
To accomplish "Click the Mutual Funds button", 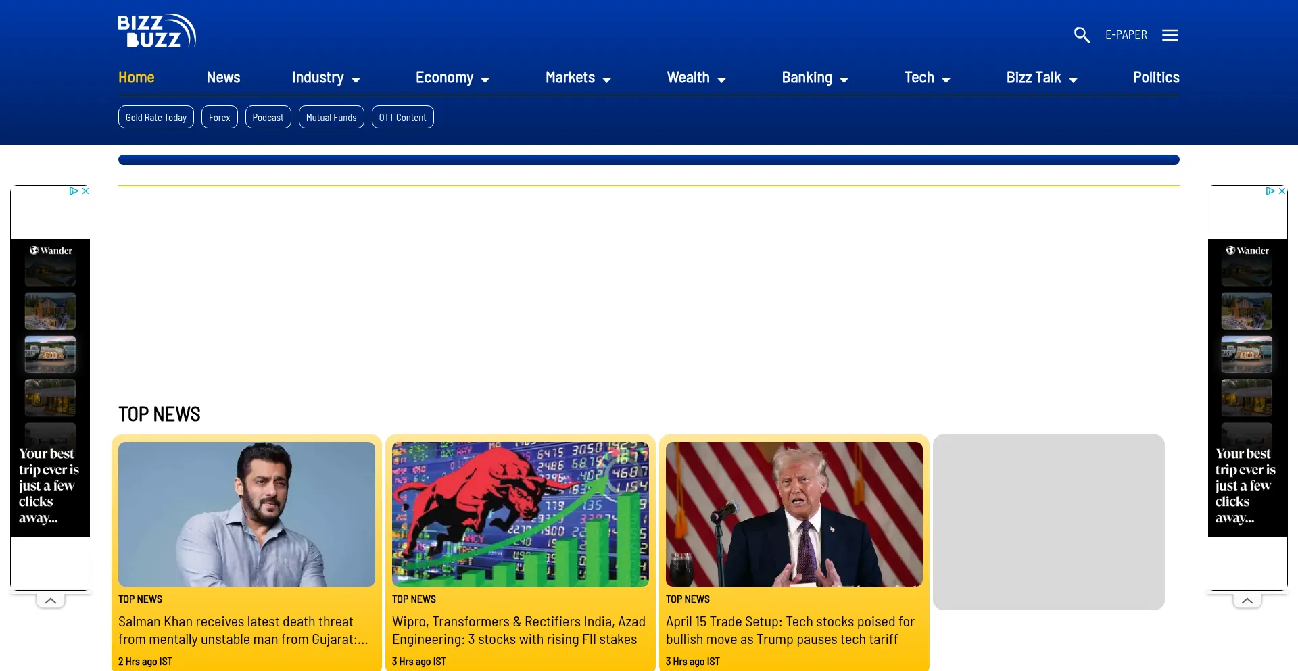I will click(331, 117).
